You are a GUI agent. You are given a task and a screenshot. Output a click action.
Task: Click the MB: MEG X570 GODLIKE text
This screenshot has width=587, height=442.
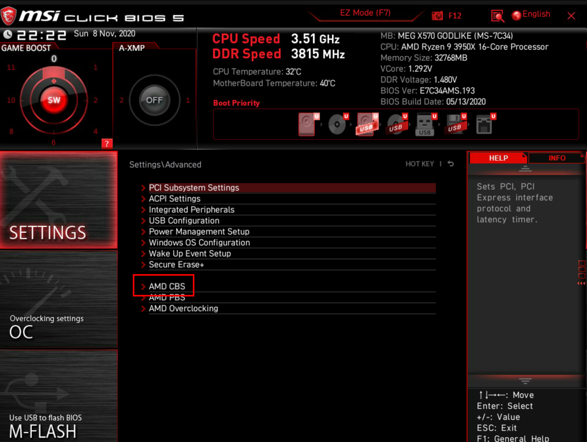(x=447, y=36)
